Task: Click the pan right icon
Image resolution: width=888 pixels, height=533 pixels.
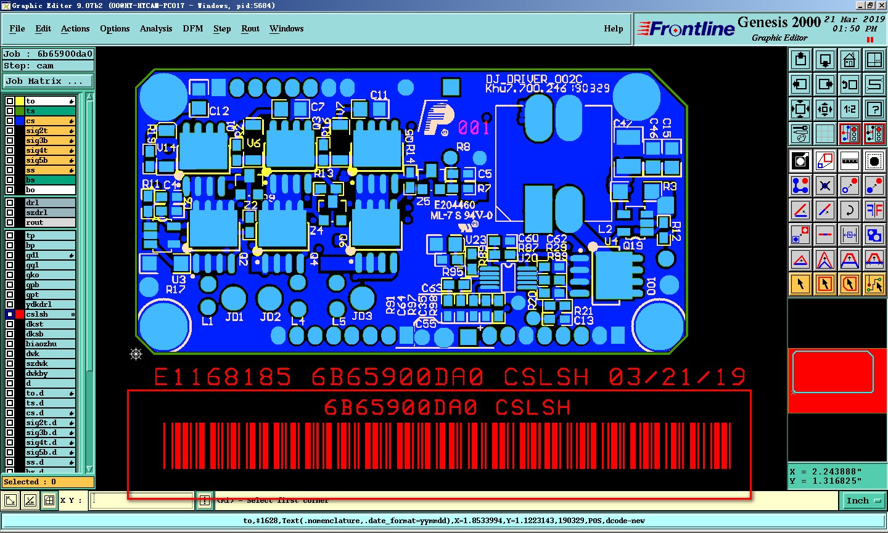Action: pos(825,84)
